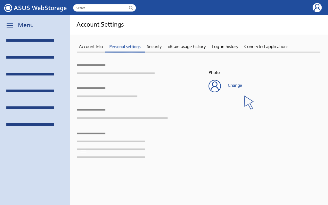Open the xBrain usage history tab
The height and width of the screenshot is (205, 328).
[187, 47]
